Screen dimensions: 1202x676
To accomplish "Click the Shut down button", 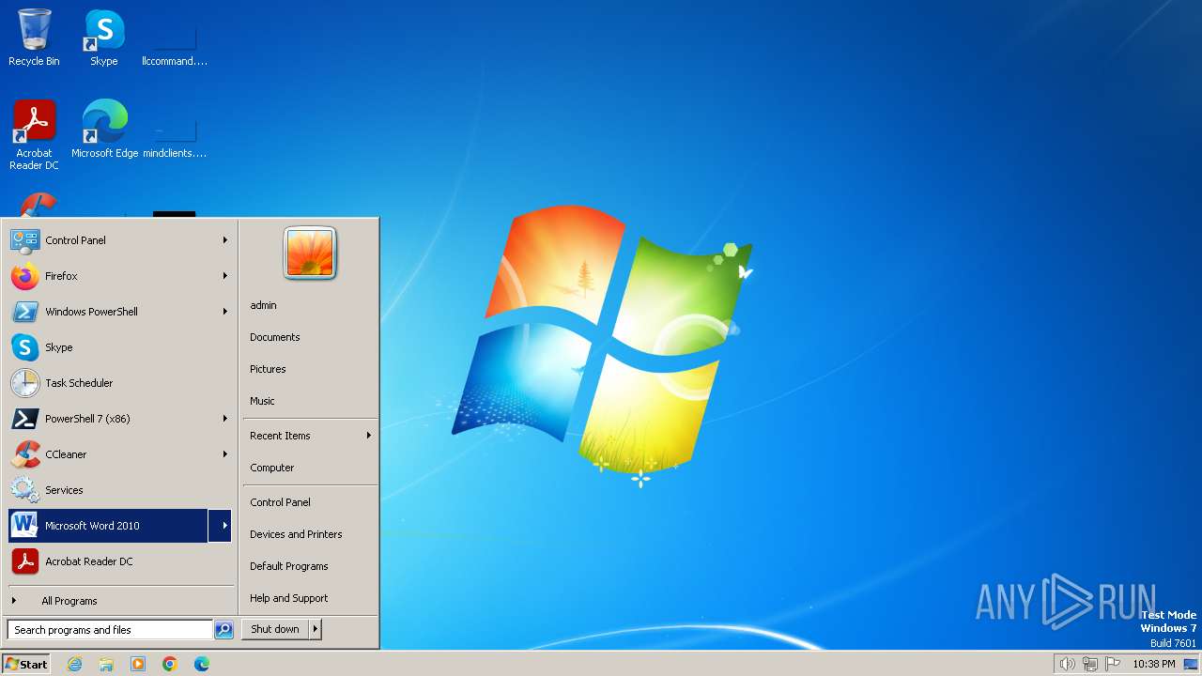I will click(275, 629).
